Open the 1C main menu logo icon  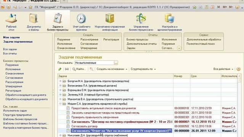tap(3, 7)
